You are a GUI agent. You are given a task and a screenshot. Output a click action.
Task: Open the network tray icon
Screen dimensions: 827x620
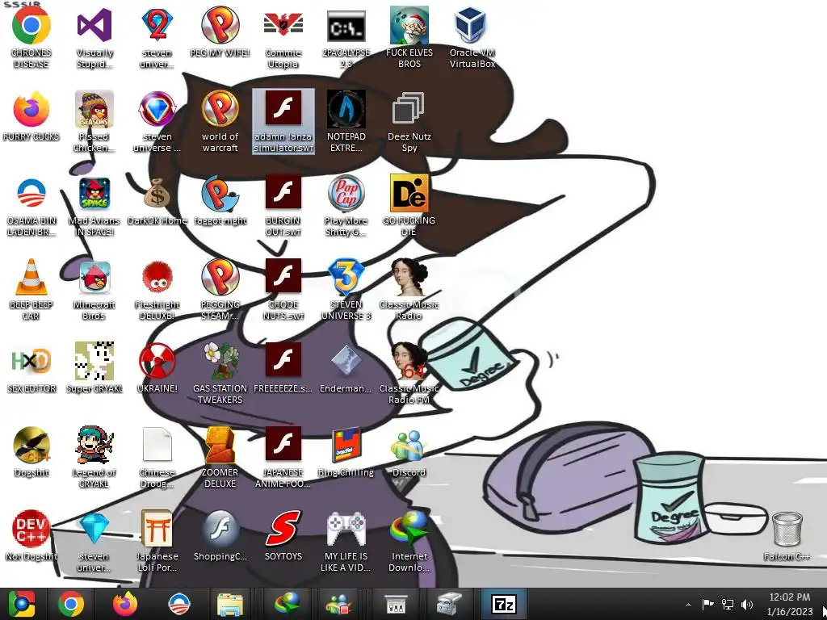coord(728,604)
